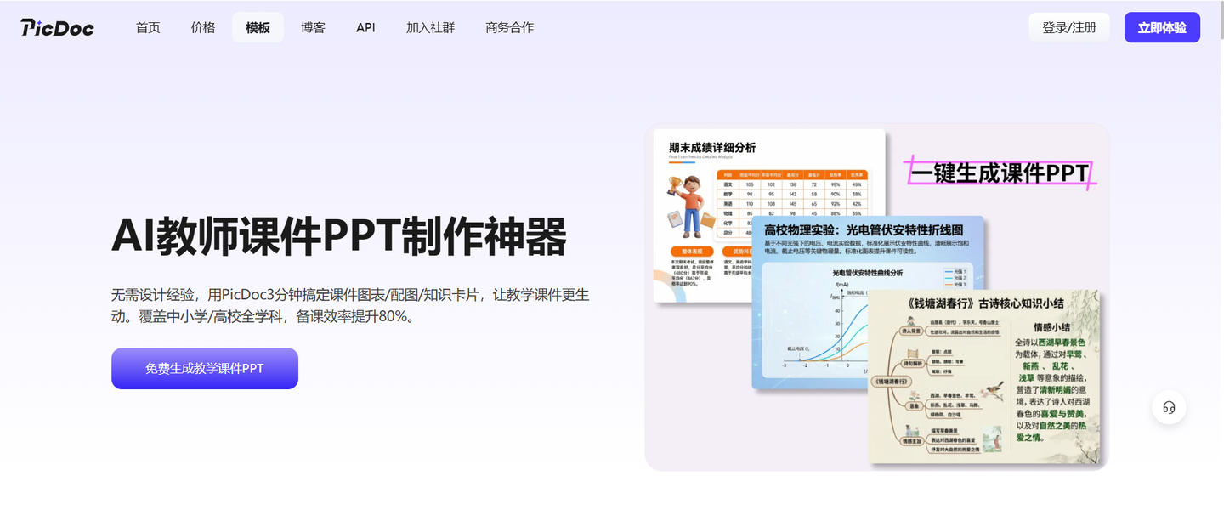Click the AI教师课件PPT制作神器 headline

click(x=338, y=235)
